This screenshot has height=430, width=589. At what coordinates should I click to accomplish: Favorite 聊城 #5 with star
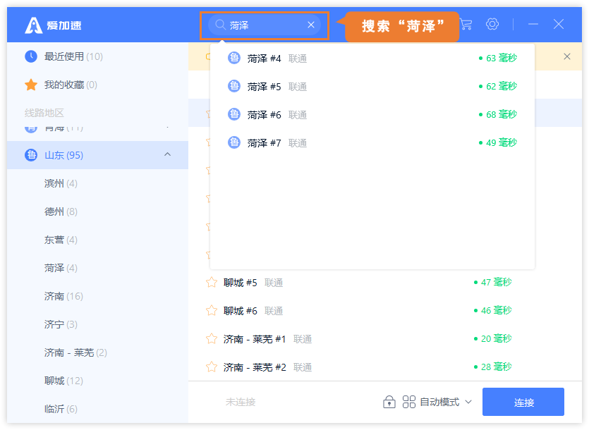[x=212, y=283]
